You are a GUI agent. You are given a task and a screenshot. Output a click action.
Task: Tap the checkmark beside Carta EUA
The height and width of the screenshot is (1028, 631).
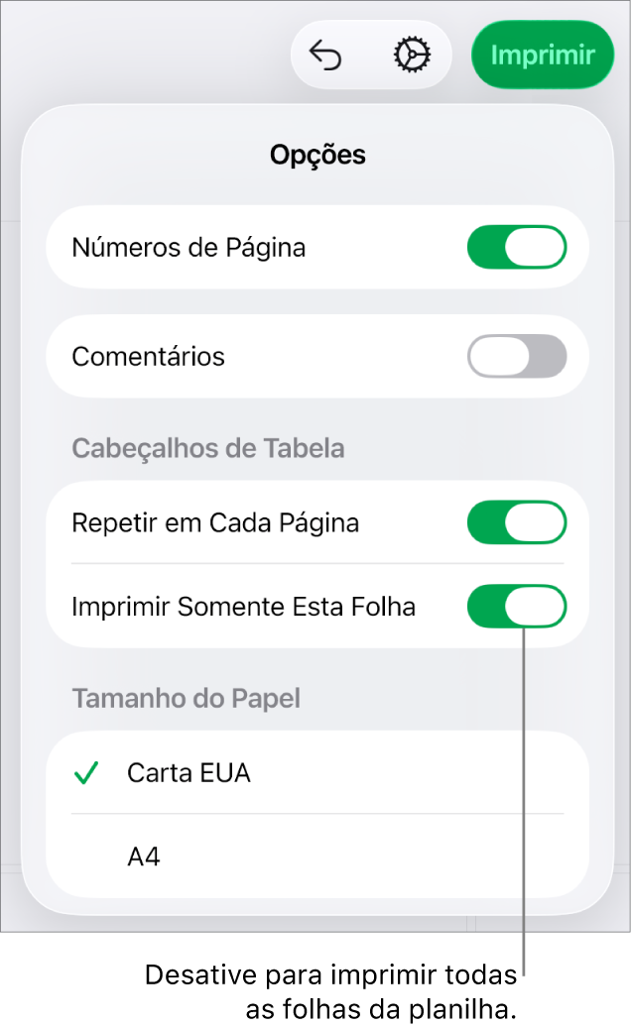pyautogui.click(x=86, y=773)
